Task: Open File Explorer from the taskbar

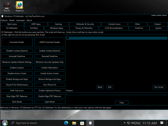Action: click(74, 123)
